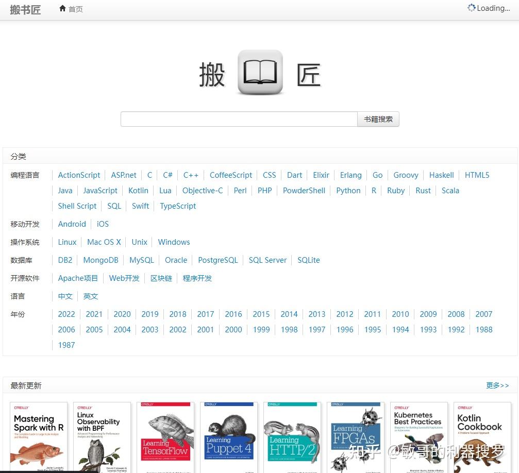Open the Kubernetes Best Practices cover
This screenshot has height=473, width=519.
tap(419, 437)
